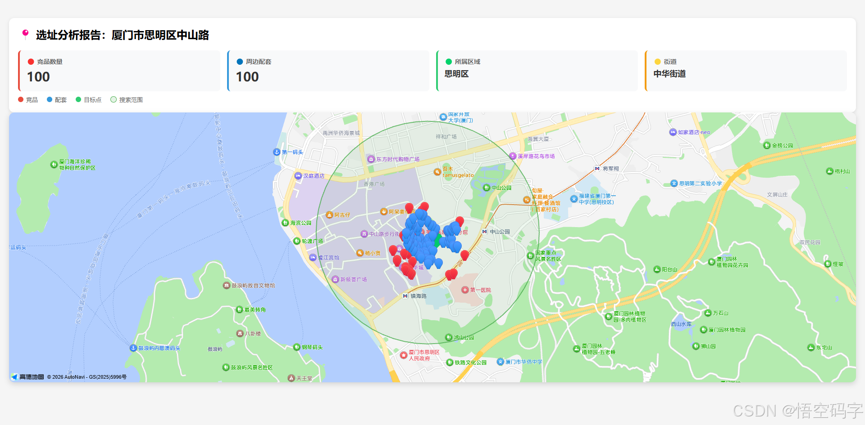Click the 如家酒店·neo hotel icon
The height and width of the screenshot is (425, 865).
pyautogui.click(x=673, y=132)
